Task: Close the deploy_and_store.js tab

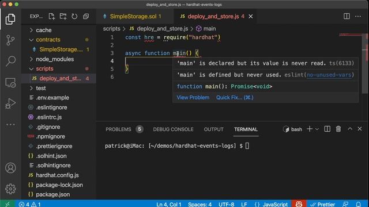Action: coord(251,17)
